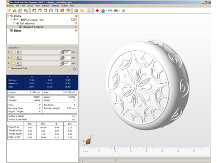The image size is (217, 163).
Task: Open project via yellow folder icon
Action: click(x=9, y=10)
